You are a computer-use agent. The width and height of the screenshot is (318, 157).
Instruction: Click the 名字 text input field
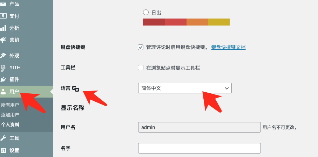tap(199, 148)
